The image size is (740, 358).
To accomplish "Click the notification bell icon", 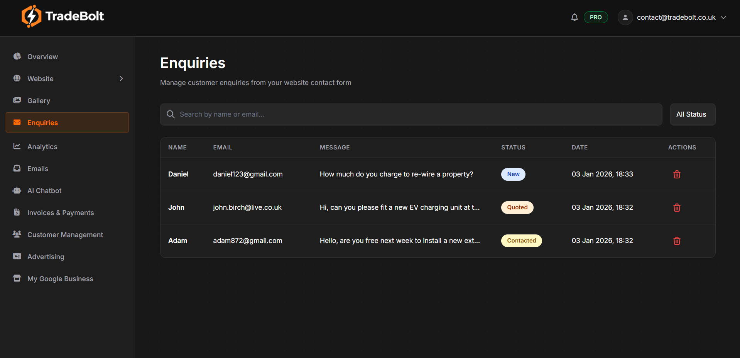I will point(574,17).
